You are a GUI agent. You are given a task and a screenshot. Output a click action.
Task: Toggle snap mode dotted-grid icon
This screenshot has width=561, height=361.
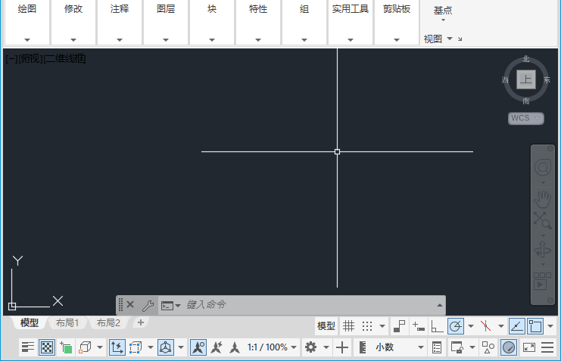[x=367, y=326]
